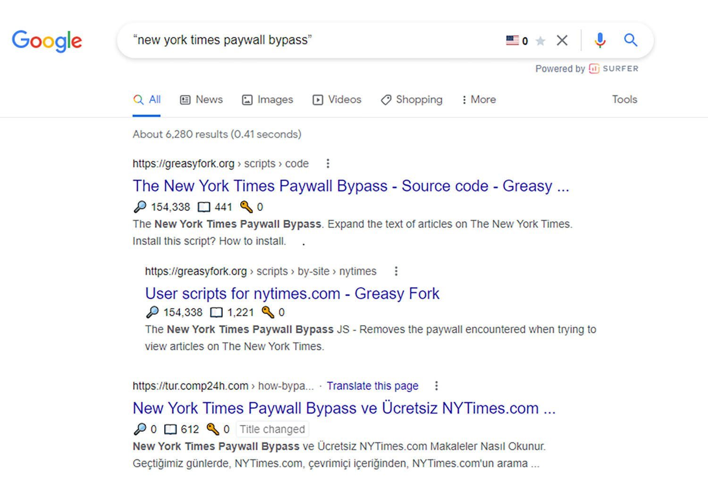Switch to the News tab
Image resolution: width=708 pixels, height=488 pixels.
click(x=202, y=99)
